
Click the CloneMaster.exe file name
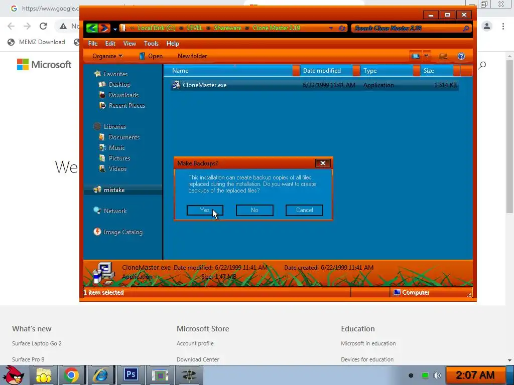pyautogui.click(x=205, y=85)
